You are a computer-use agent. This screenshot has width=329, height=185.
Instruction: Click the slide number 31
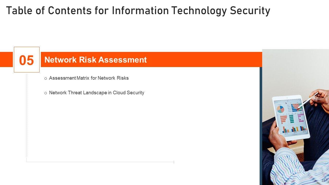323,181
